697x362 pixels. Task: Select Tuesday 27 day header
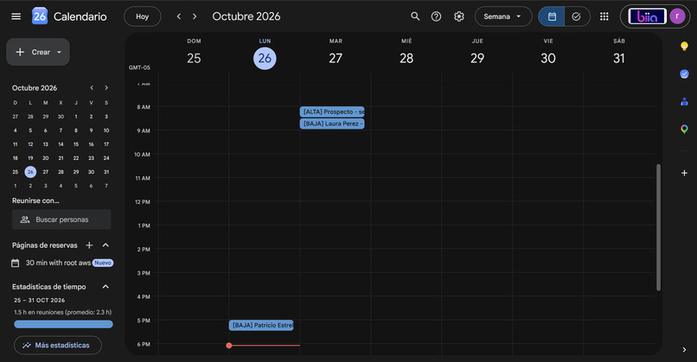click(336, 58)
